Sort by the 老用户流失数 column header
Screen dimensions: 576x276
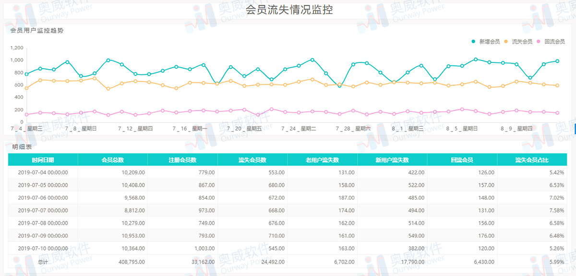click(323, 160)
